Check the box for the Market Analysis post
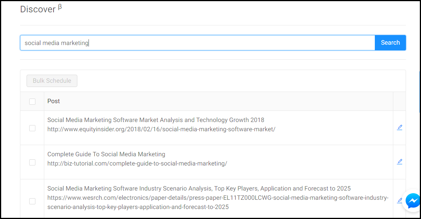 [x=32, y=128]
